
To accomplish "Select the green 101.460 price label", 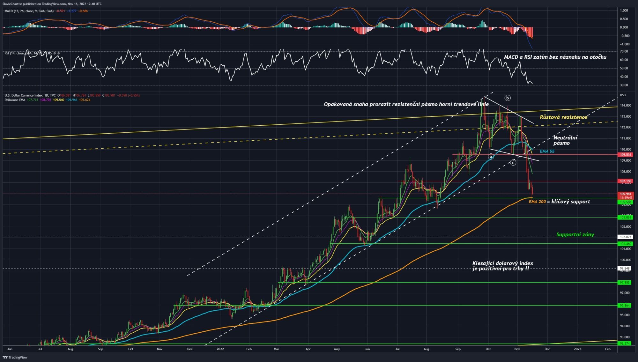I will tap(626, 244).
